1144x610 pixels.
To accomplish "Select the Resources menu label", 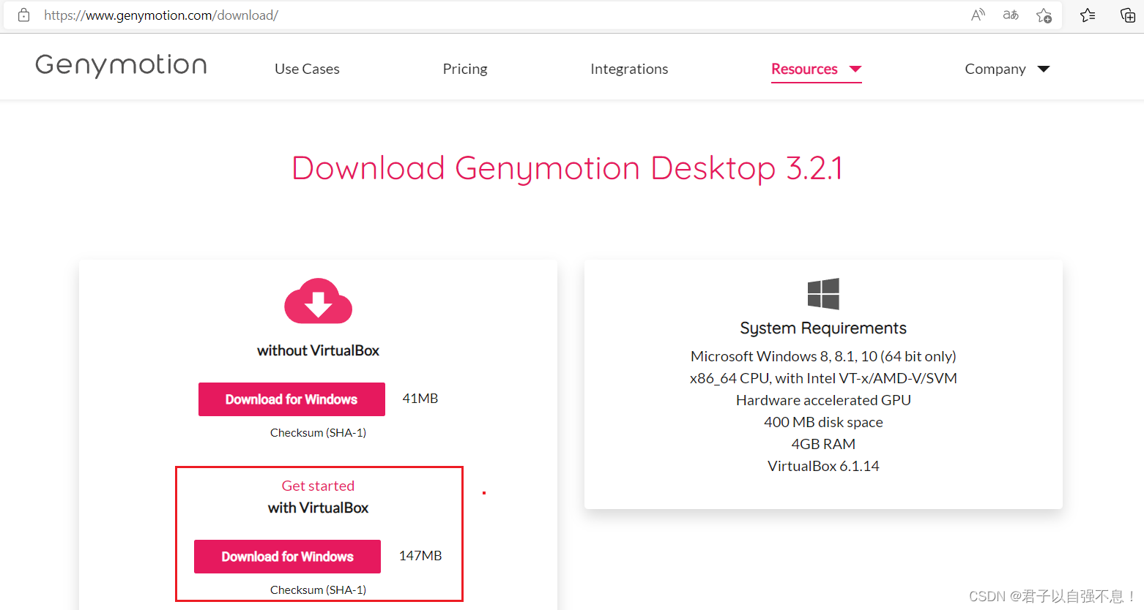I will [x=804, y=69].
